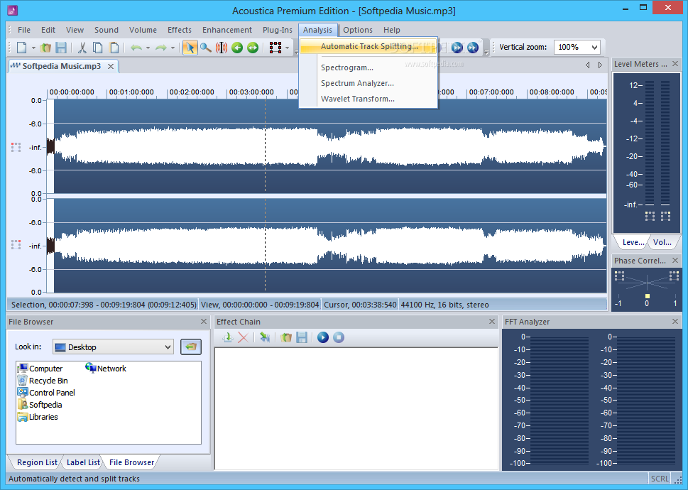Click the blue skip-to-end playback button
This screenshot has width=688, height=490.
[x=473, y=48]
